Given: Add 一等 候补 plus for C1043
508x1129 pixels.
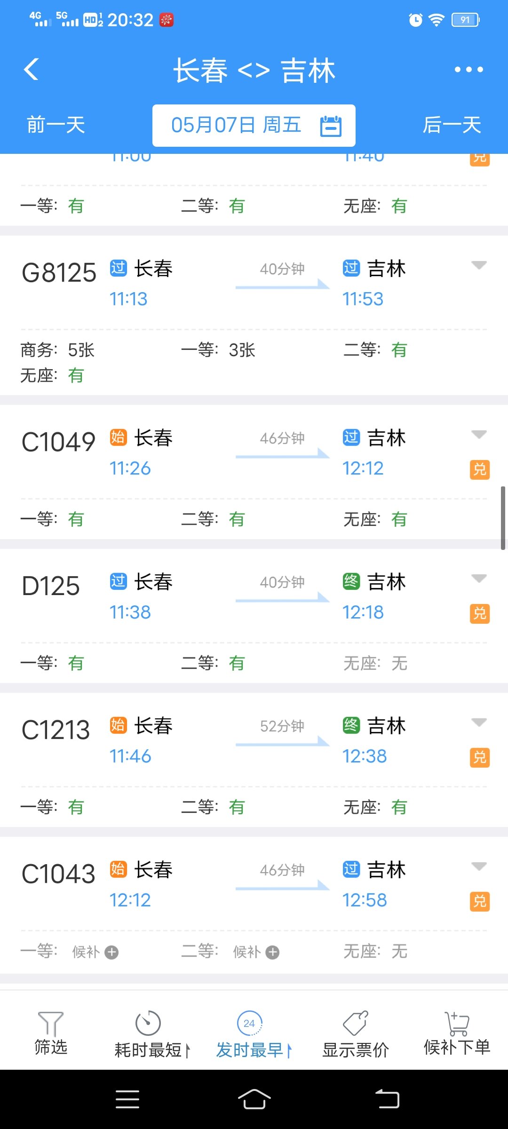Looking at the screenshot, I should 111,952.
